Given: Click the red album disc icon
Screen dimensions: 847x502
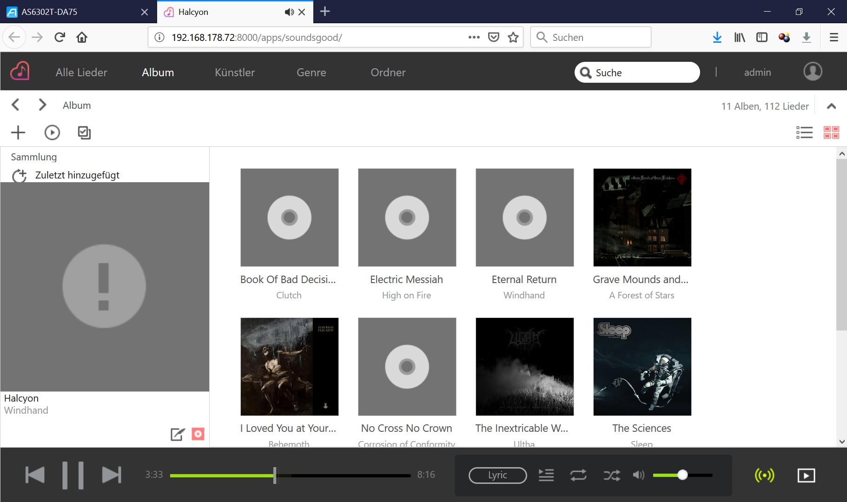Looking at the screenshot, I should coord(198,434).
